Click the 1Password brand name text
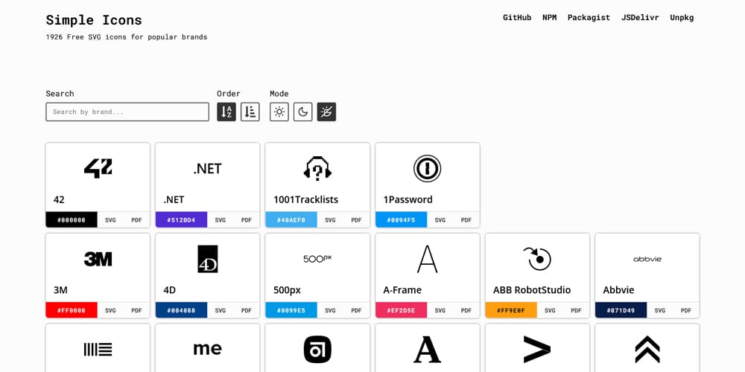745x372 pixels. point(408,199)
